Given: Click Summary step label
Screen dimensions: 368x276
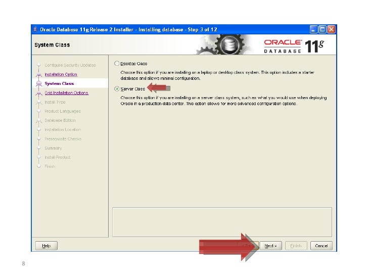Looking at the screenshot, I should (53, 148).
